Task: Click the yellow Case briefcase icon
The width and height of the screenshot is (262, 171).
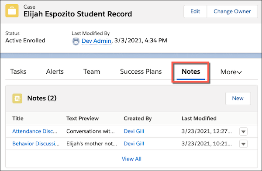Action: point(12,11)
